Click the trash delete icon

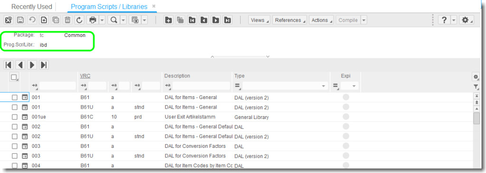[x=67, y=20]
